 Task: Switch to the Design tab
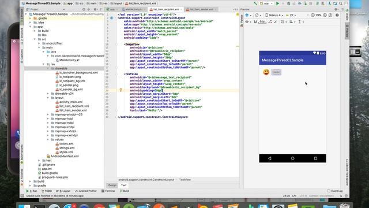point(112,185)
